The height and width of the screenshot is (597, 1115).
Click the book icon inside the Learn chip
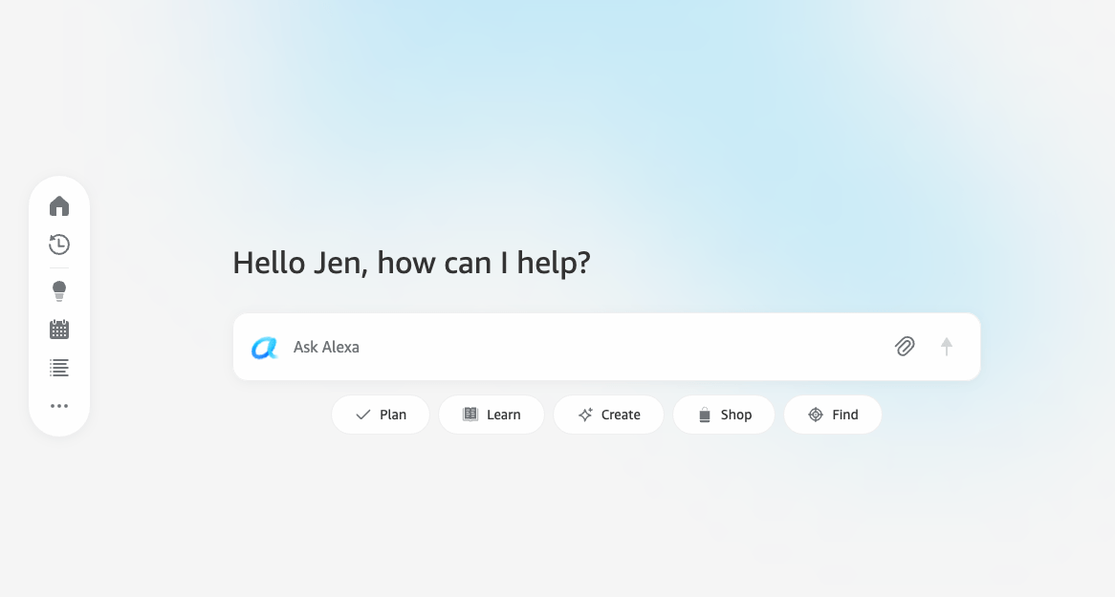470,414
